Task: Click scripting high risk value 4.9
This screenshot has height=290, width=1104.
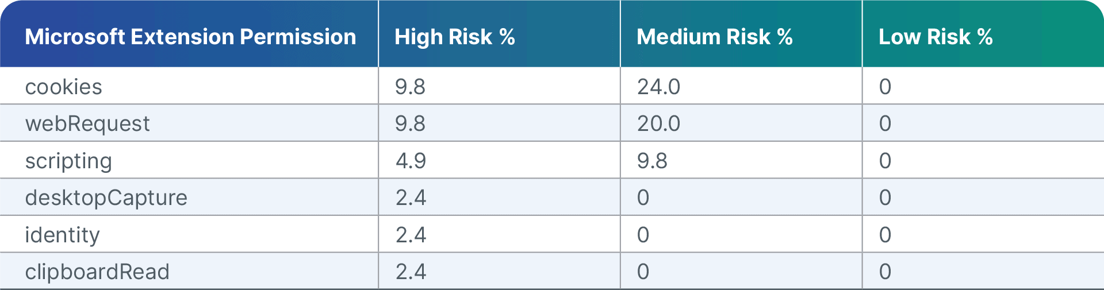Action: coord(411,161)
